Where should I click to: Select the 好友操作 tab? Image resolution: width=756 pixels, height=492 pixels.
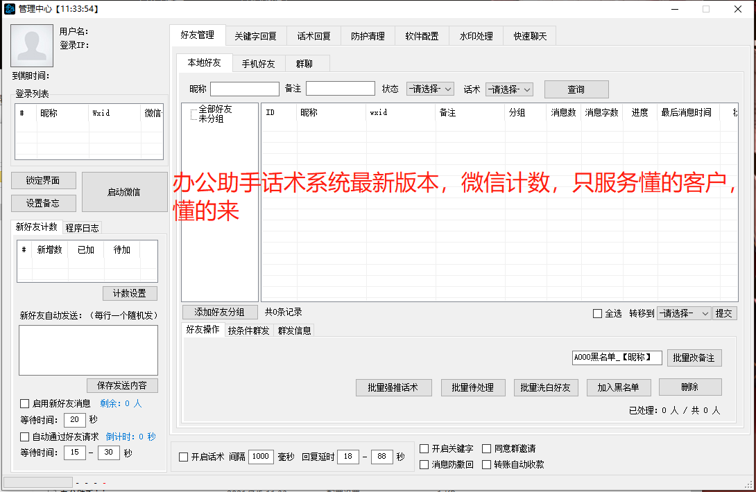pyautogui.click(x=203, y=329)
